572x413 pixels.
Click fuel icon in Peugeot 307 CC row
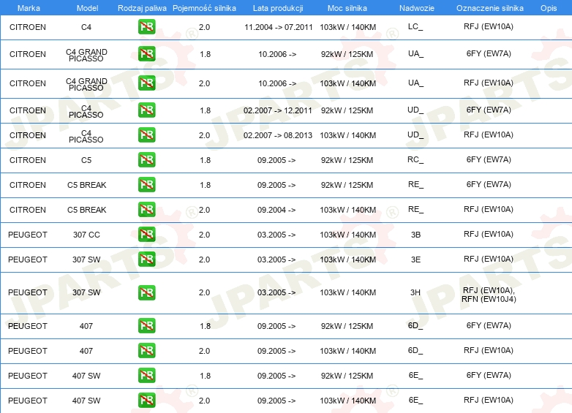[x=146, y=234]
